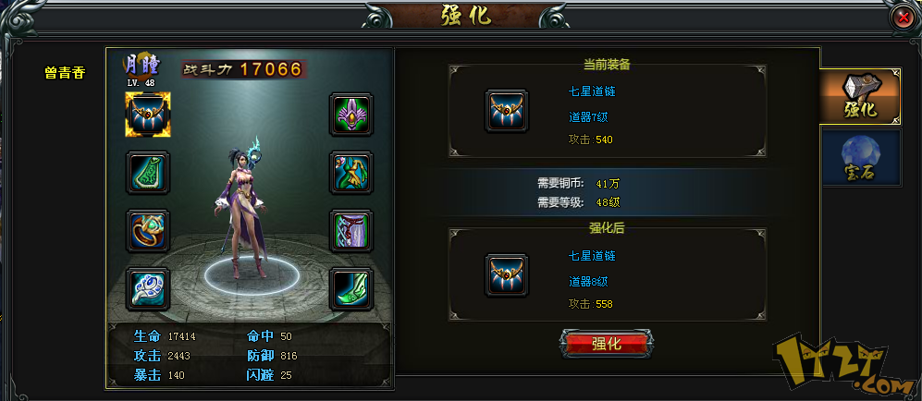The width and height of the screenshot is (922, 401).
Task: Select the green robe armor slot
Action: [x=351, y=173]
